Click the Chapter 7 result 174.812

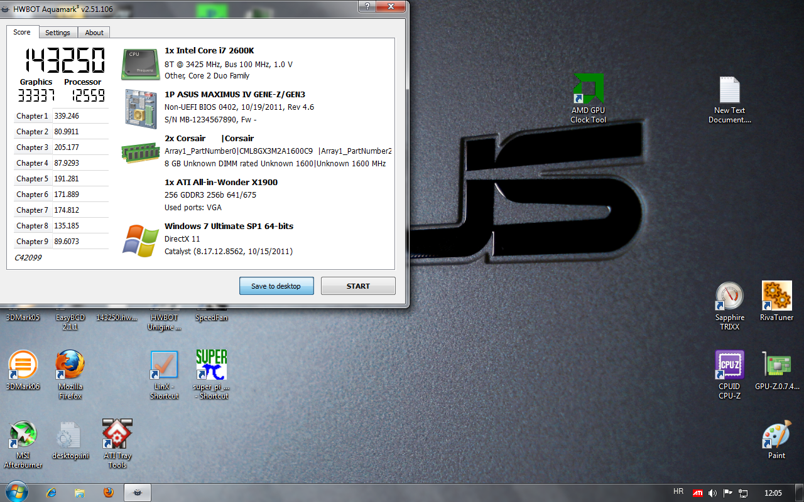tap(67, 210)
